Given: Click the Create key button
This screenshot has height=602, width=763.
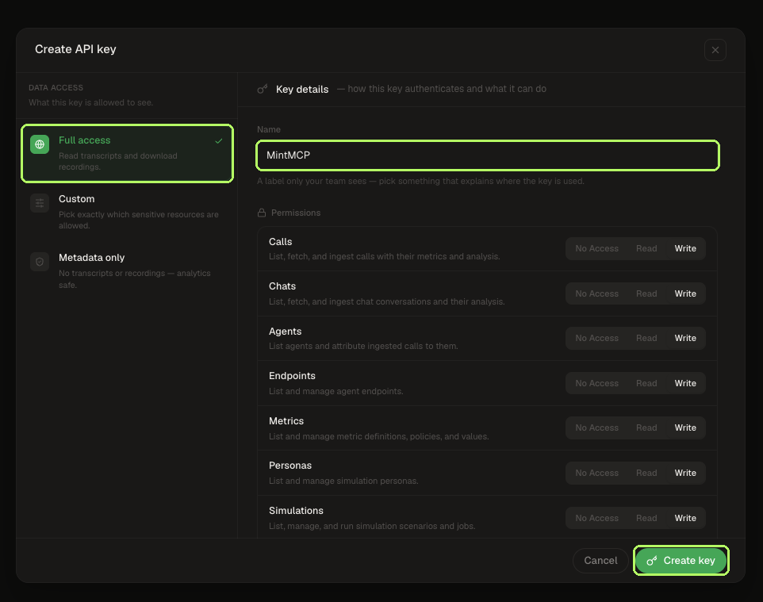Looking at the screenshot, I should [681, 561].
